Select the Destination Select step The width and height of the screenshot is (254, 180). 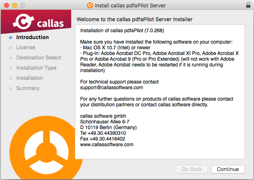[39, 58]
